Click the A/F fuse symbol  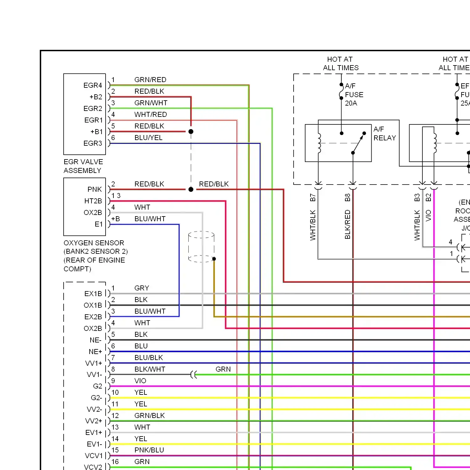[341, 91]
